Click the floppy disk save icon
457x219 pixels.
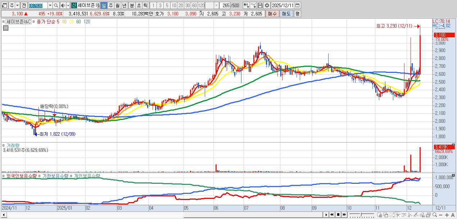(x=260, y=5)
